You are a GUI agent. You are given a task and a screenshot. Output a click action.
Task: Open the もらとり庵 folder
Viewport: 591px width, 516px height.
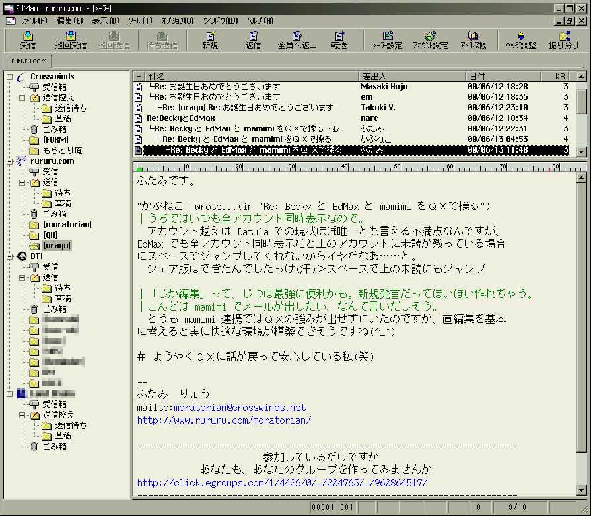point(62,151)
